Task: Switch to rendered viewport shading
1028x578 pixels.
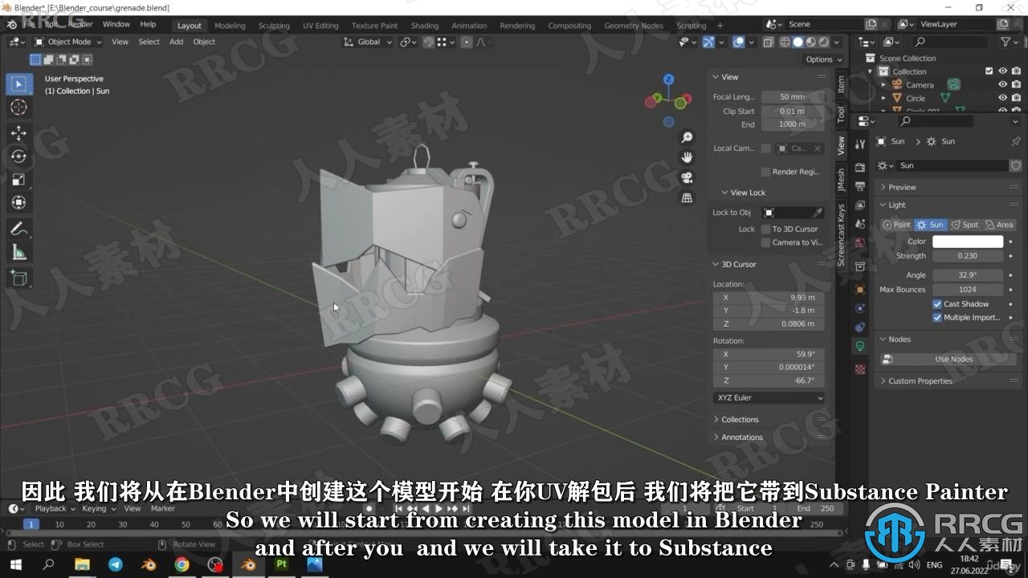Action: (824, 42)
